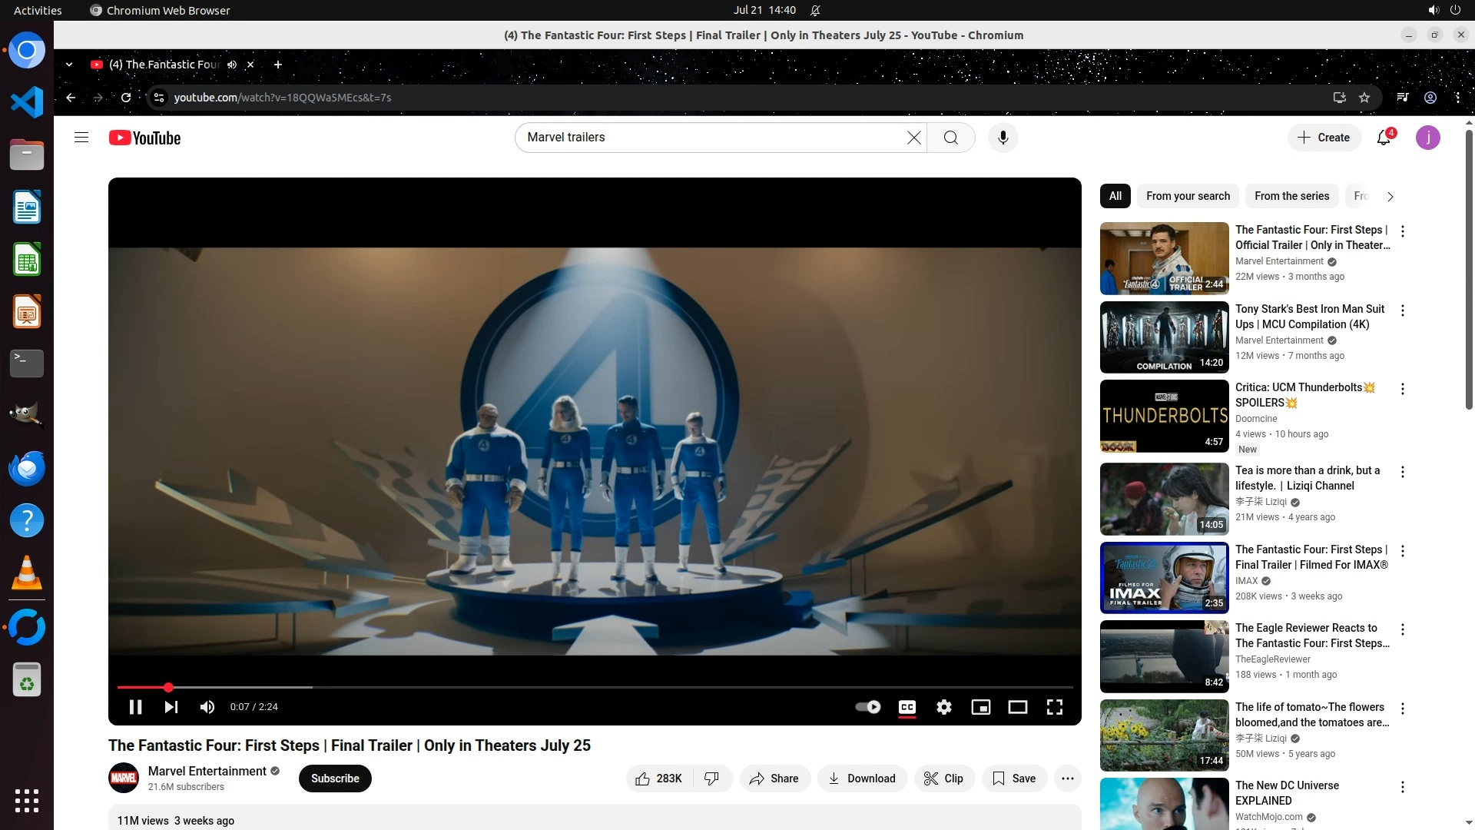Viewport: 1475px width, 830px height.
Task: Mute the video volume
Action: pos(207,707)
